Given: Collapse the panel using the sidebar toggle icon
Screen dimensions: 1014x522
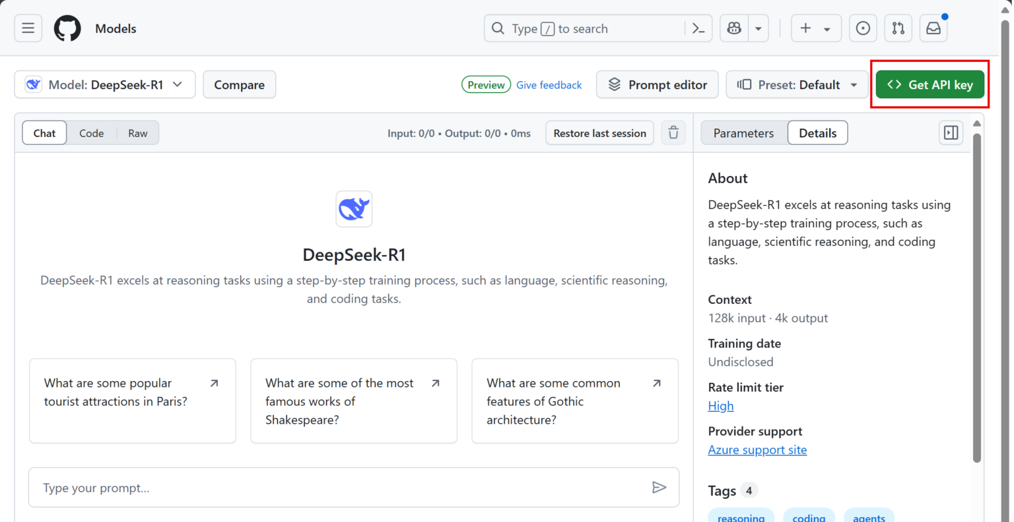Looking at the screenshot, I should (951, 132).
